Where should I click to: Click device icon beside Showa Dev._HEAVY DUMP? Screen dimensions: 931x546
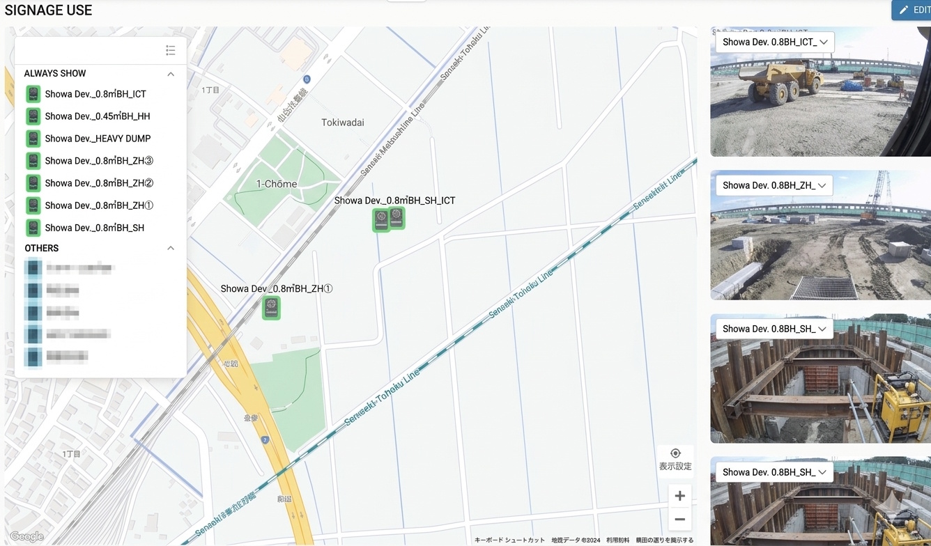point(33,139)
